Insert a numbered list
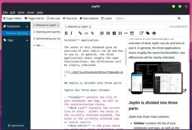 click(102, 33)
